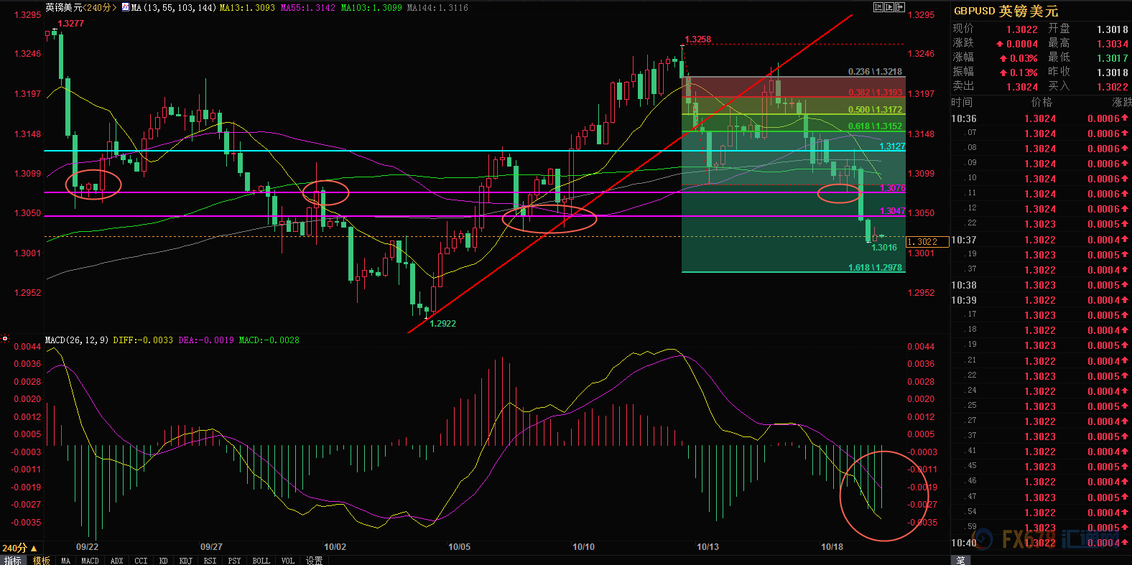Click the 1.3258 swing high label
Screen dimensions: 1132x565
click(x=697, y=39)
